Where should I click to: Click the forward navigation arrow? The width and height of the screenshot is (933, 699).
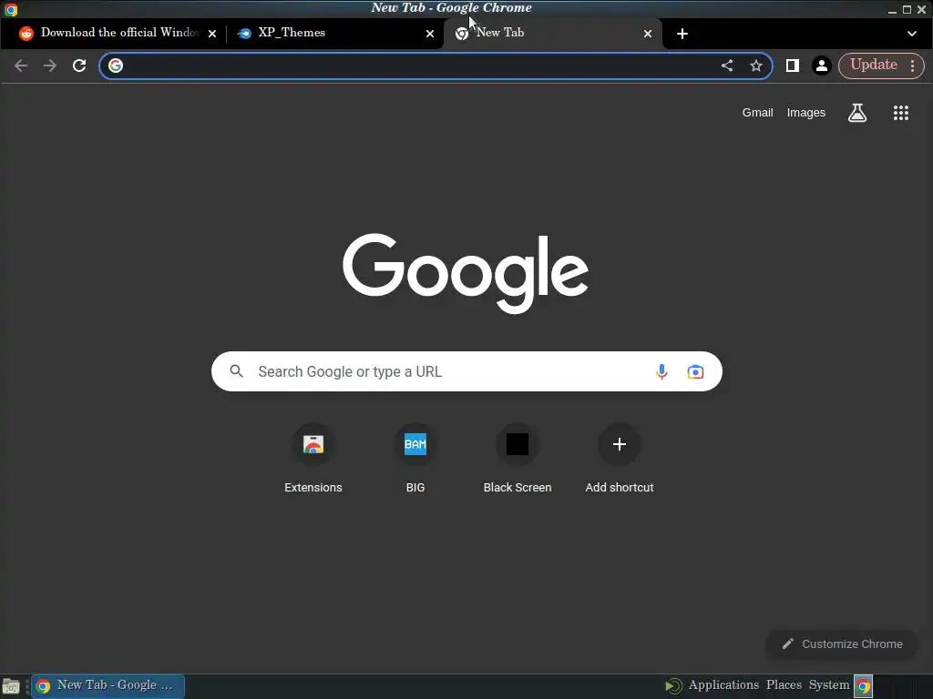50,66
